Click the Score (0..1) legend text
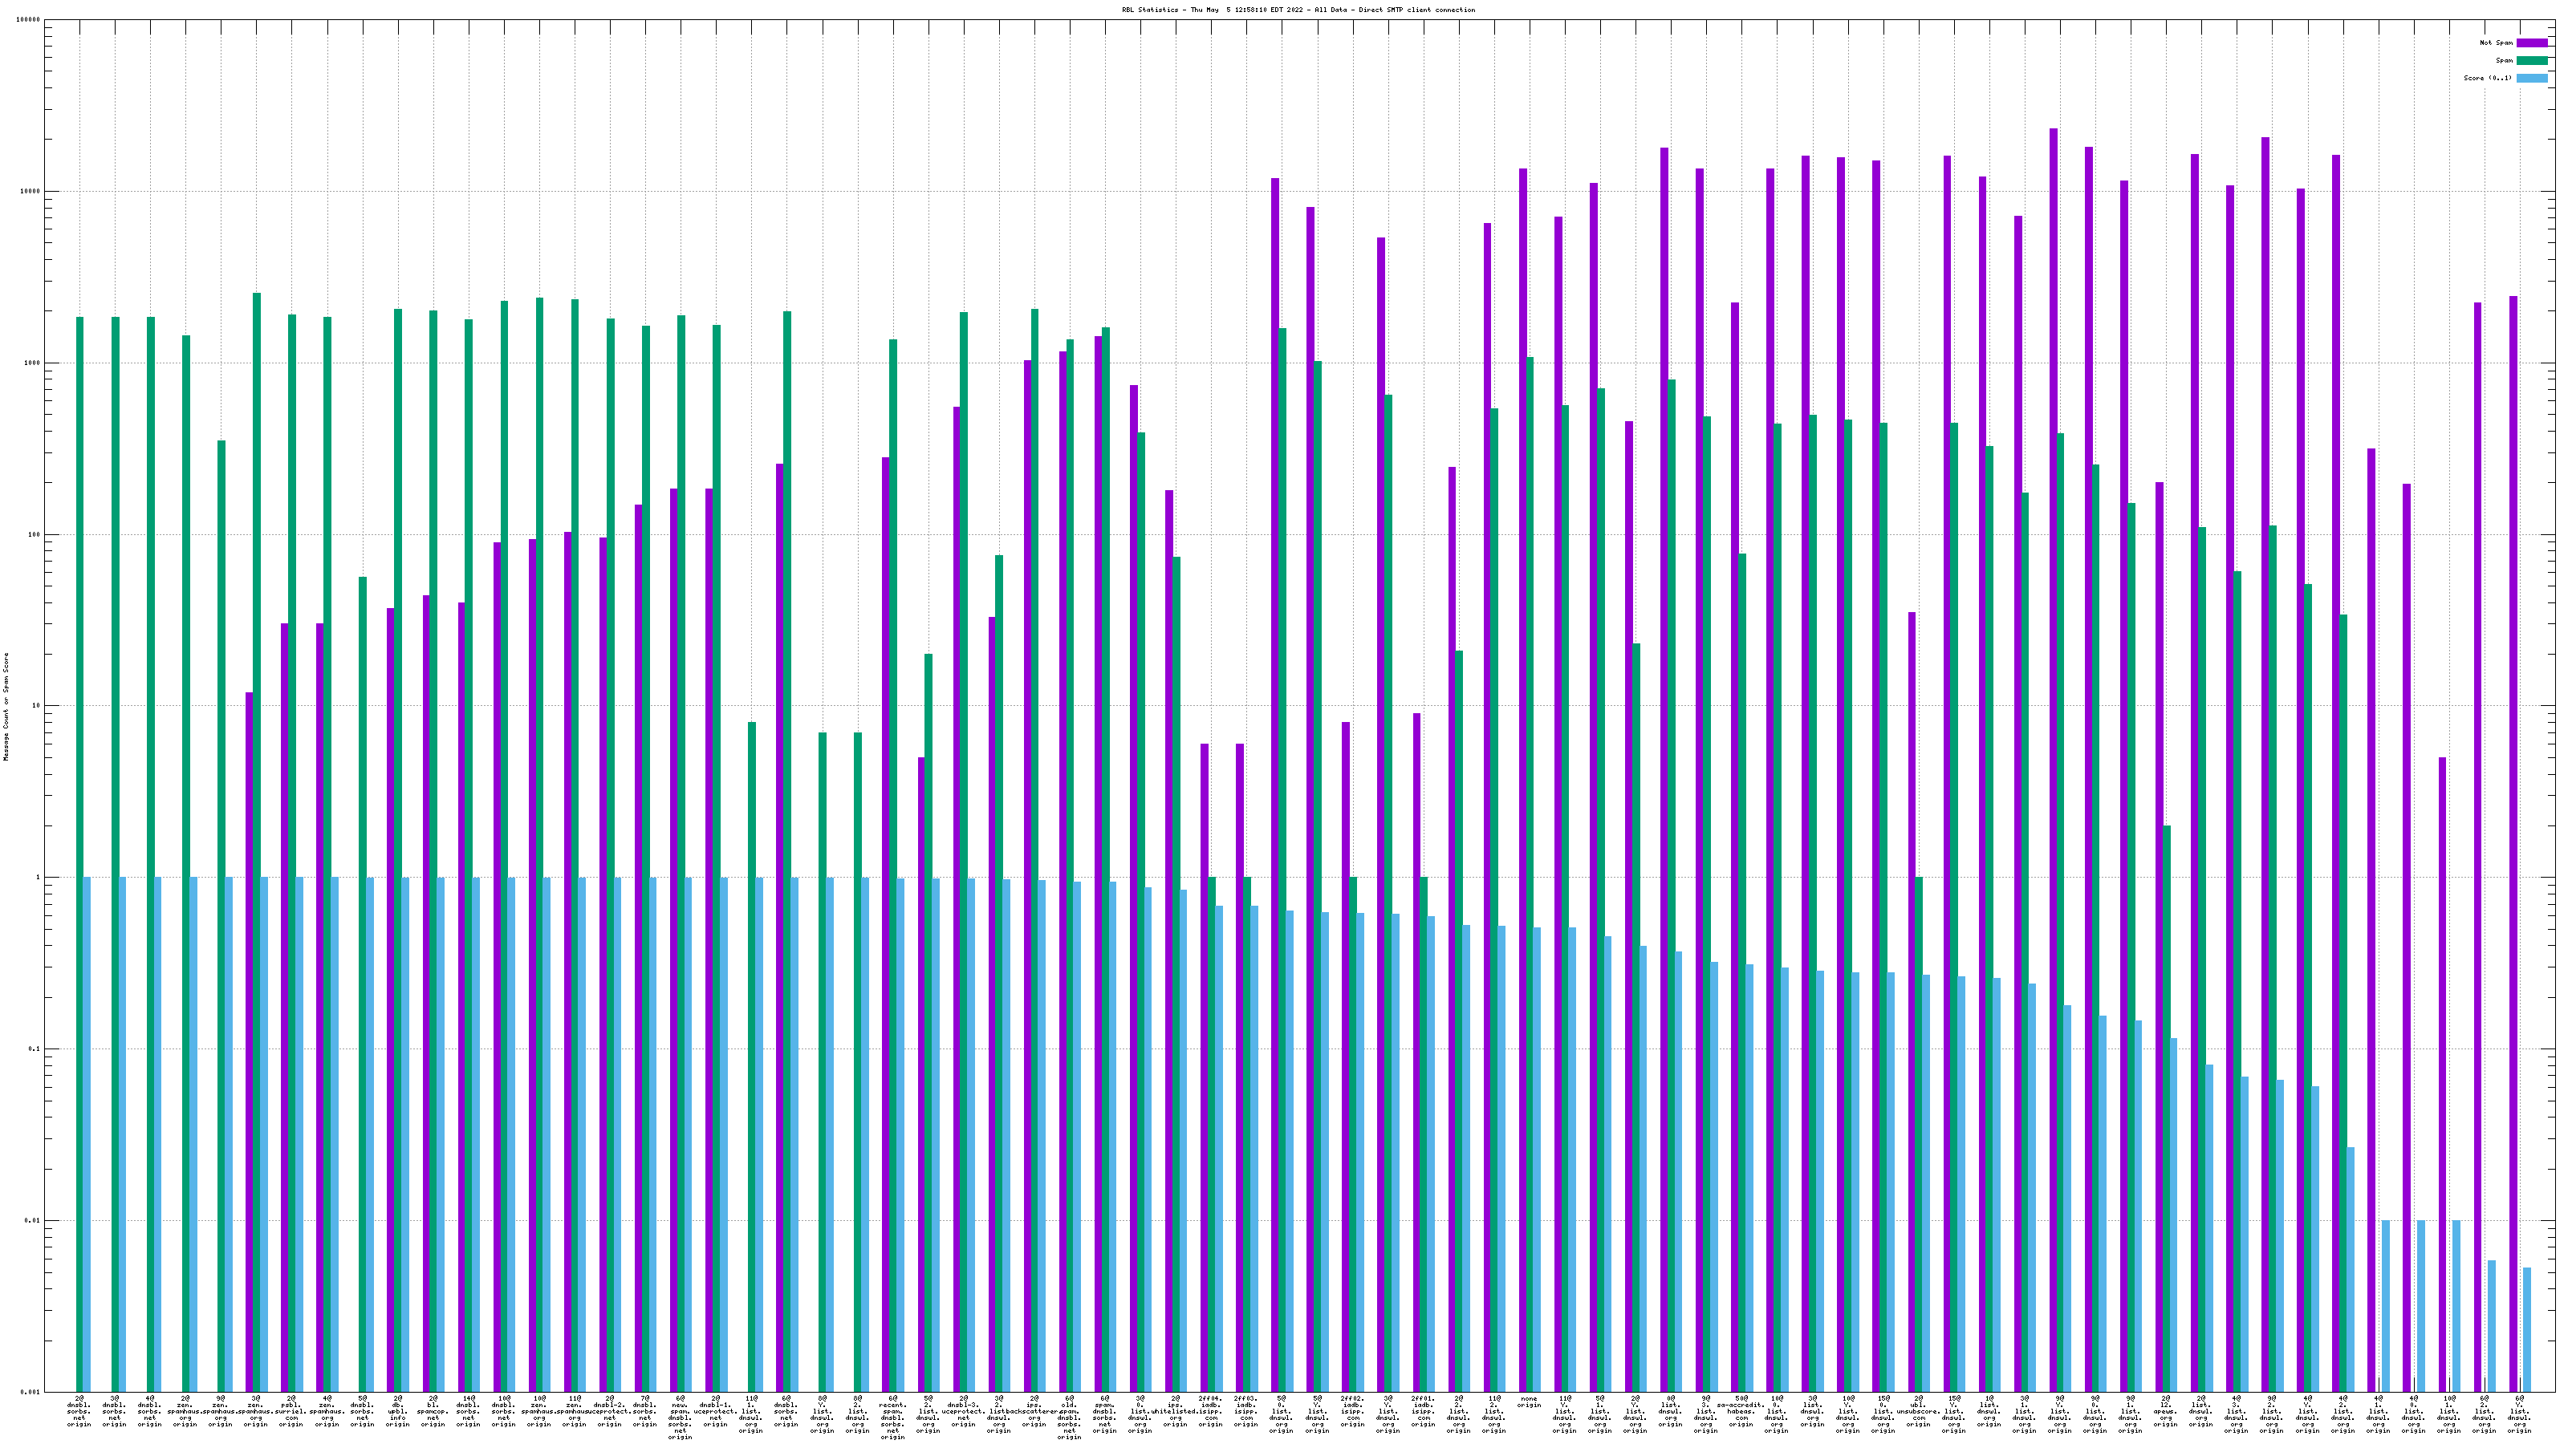 (x=2487, y=78)
